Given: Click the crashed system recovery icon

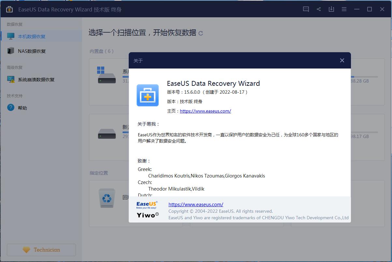Looking at the screenshot, I should click(x=11, y=79).
